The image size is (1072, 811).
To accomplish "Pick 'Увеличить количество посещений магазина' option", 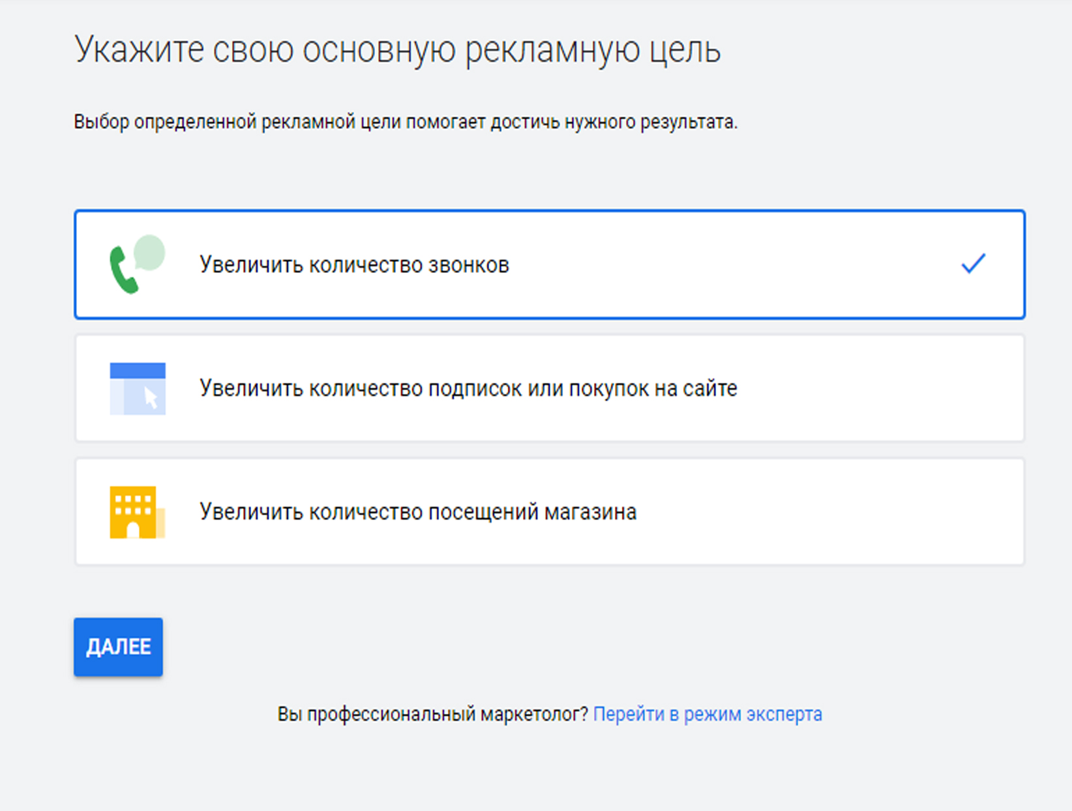I will click(418, 513).
